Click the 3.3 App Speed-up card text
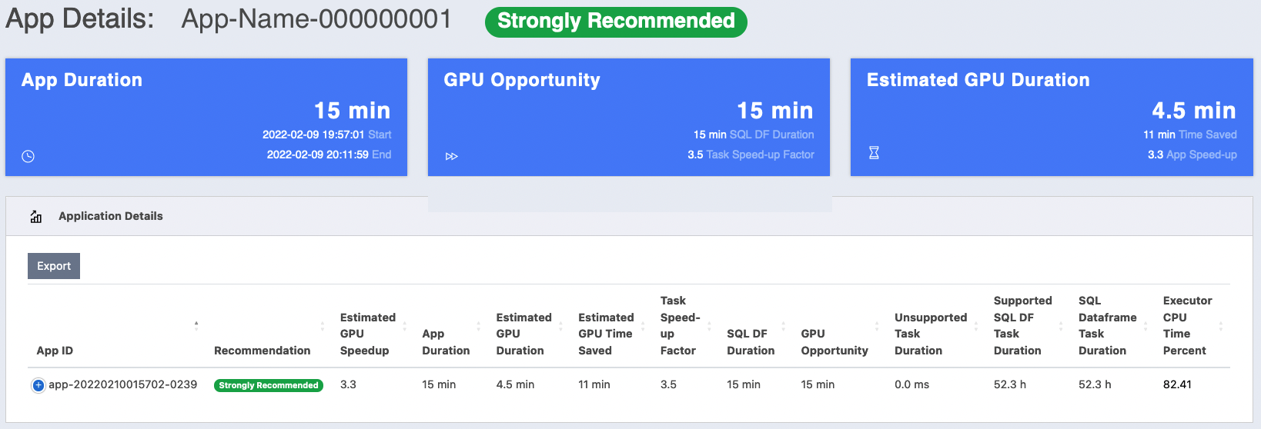The height and width of the screenshot is (429, 1261). [x=1192, y=155]
